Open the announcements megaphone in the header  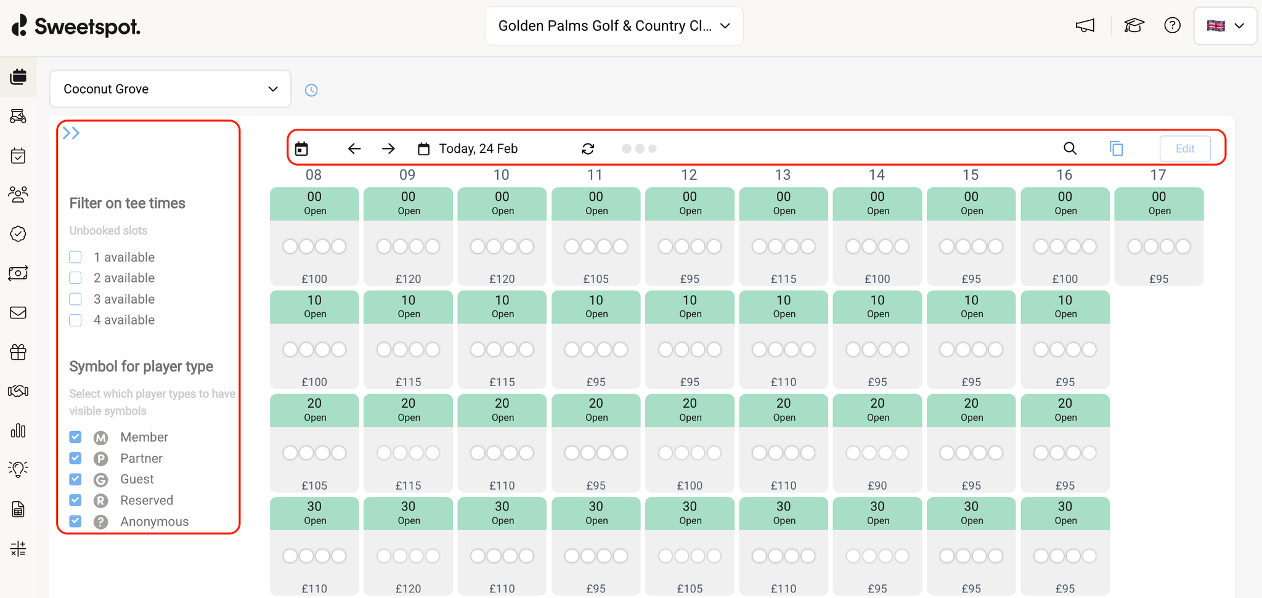pos(1084,25)
